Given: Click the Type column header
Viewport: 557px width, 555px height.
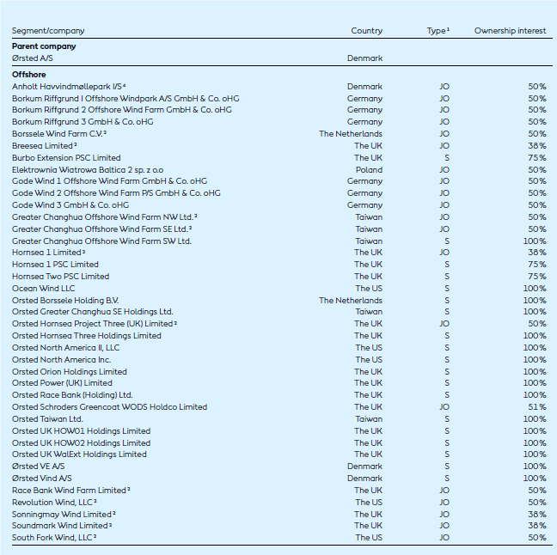Looking at the screenshot, I should pyautogui.click(x=437, y=31).
